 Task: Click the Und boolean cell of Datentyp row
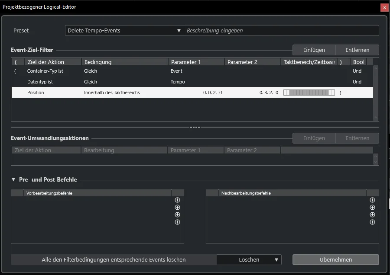[357, 82]
